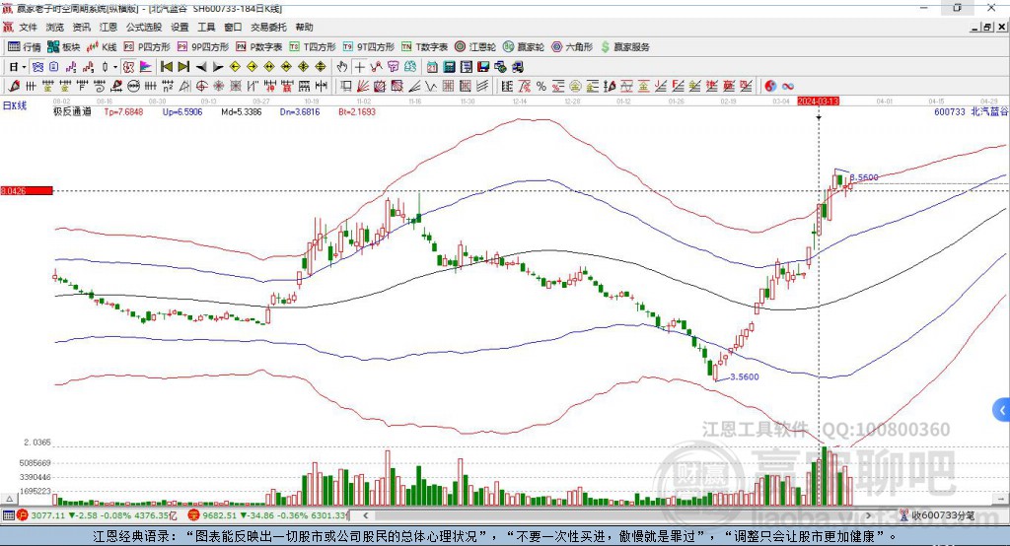Screen dimensions: 1010x546
Task: Select the circular target line tool
Action: [x=201, y=86]
